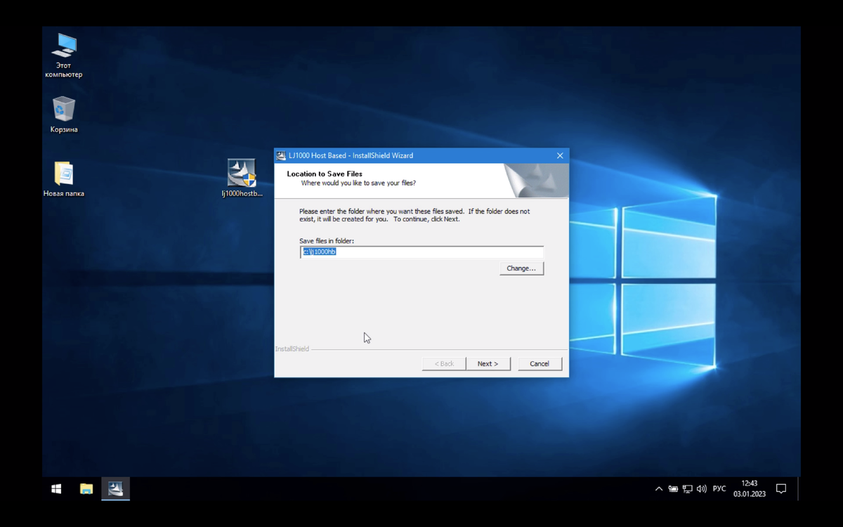The height and width of the screenshot is (527, 843).
Task: Click the Save files in folder label
Action: 327,241
